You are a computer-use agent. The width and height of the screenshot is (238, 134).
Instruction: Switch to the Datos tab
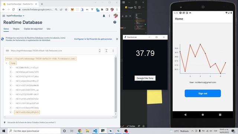click(x=6, y=29)
